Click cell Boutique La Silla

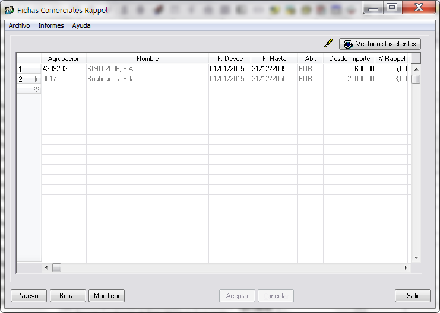click(148, 79)
